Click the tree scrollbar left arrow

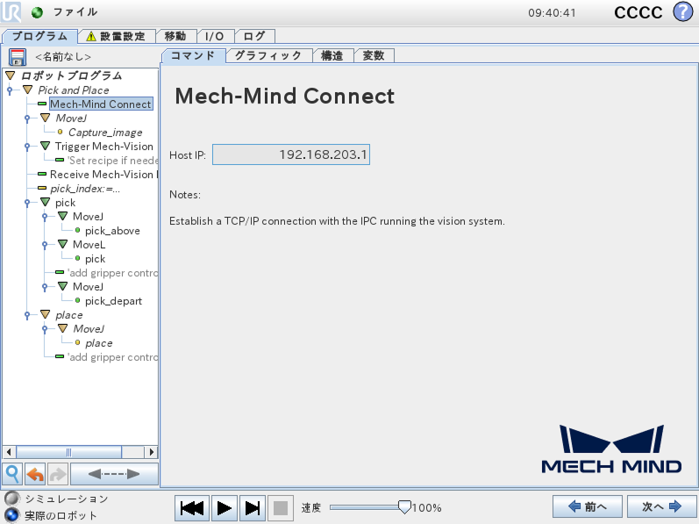point(9,452)
